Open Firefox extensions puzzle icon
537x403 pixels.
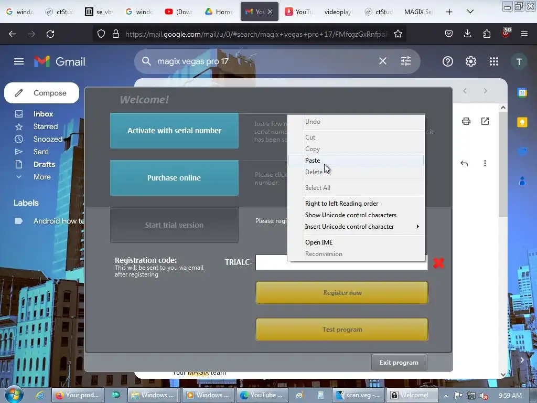click(x=487, y=34)
